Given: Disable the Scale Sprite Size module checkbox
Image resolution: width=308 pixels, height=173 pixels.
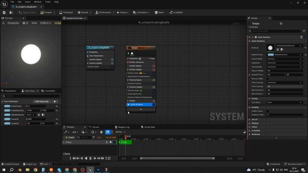Looking at the screenshot, I should click(154, 94).
